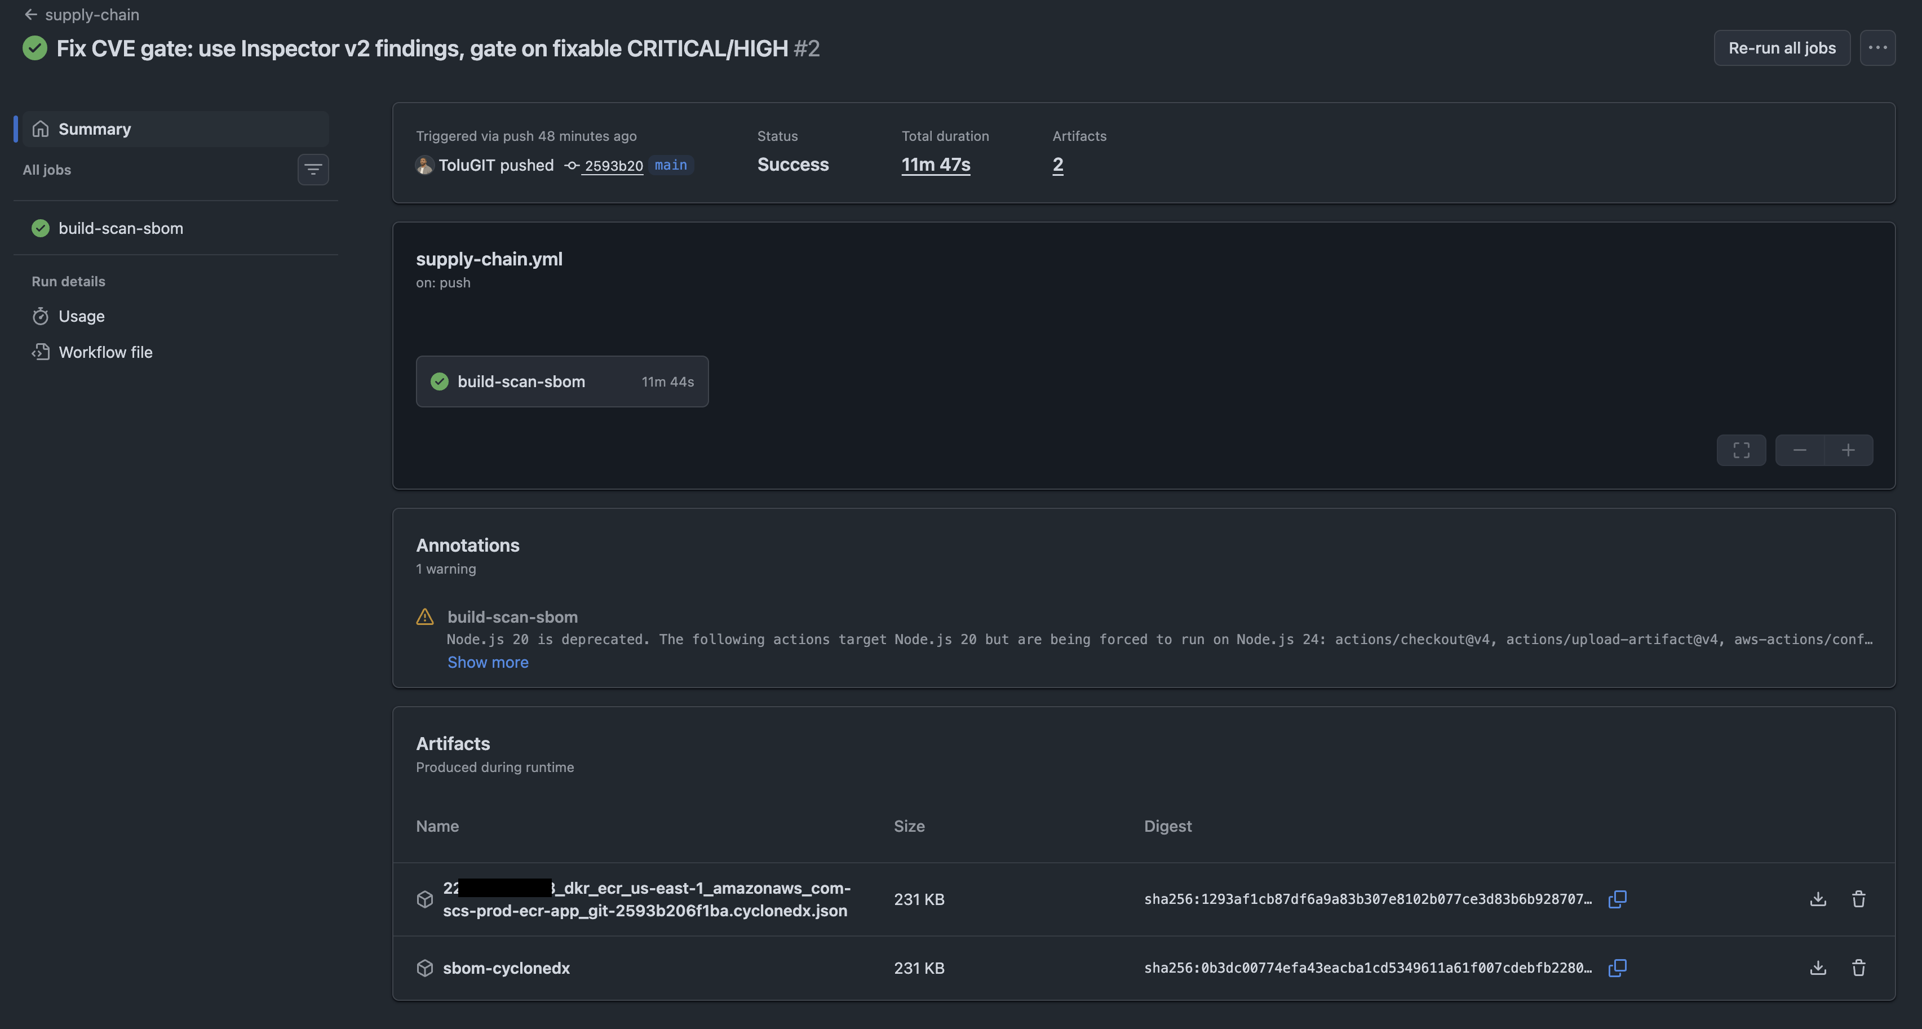
Task: Download the cyclonedx.json artifact
Action: click(x=1818, y=899)
